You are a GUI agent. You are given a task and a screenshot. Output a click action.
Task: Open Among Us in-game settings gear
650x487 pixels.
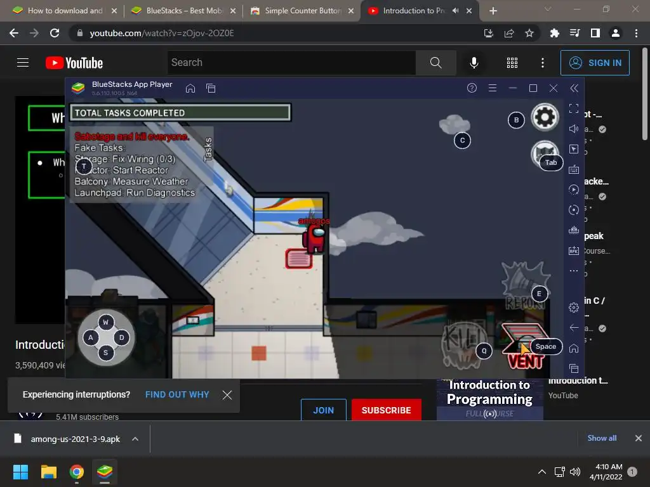pos(545,117)
